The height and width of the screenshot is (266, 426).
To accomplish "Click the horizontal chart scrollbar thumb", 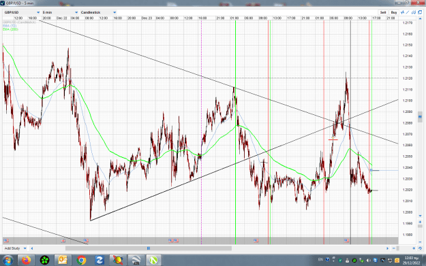I will [149, 248].
